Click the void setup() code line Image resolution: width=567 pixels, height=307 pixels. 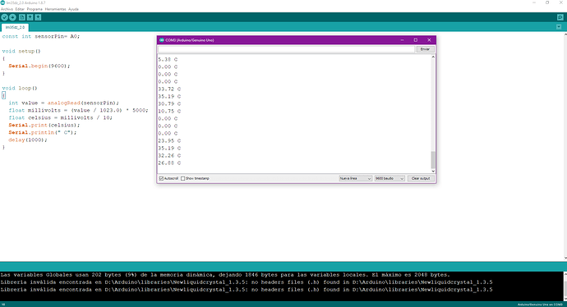click(21, 51)
